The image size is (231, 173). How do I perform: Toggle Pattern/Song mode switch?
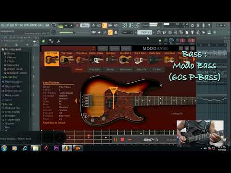61,26
